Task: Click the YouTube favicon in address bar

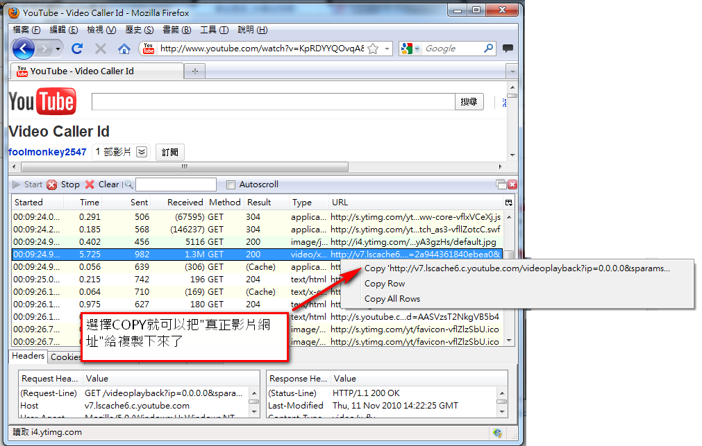Action: (x=149, y=49)
